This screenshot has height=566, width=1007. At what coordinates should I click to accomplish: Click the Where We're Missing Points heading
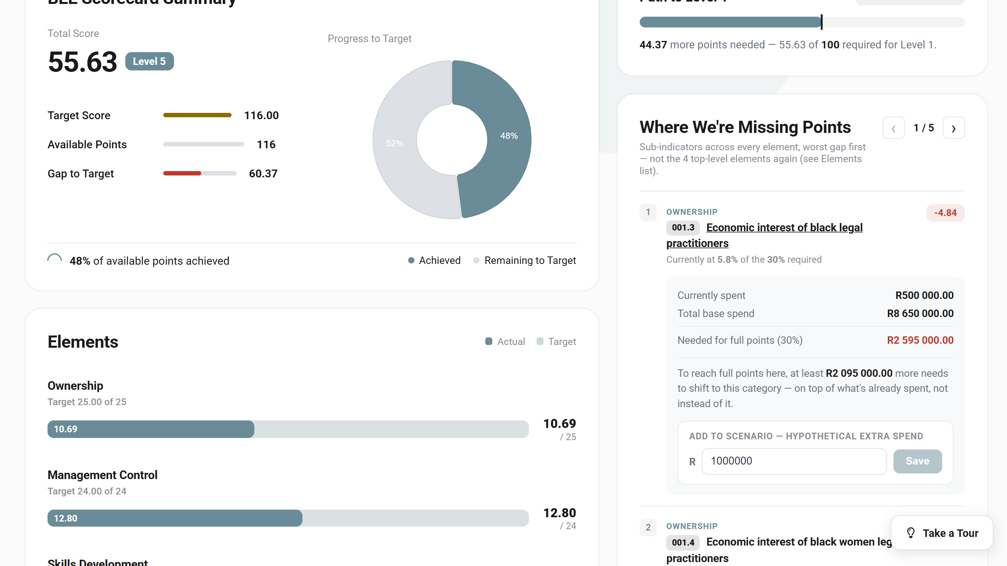pyautogui.click(x=745, y=127)
